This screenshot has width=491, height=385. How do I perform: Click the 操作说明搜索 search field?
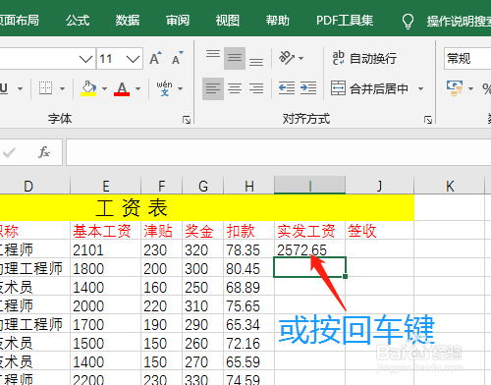459,22
